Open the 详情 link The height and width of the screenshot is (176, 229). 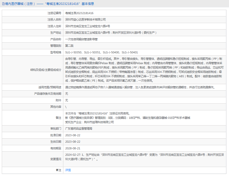(x=68, y=170)
